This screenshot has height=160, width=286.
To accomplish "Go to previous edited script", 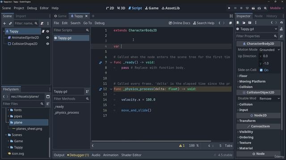I will [x=219, y=23].
